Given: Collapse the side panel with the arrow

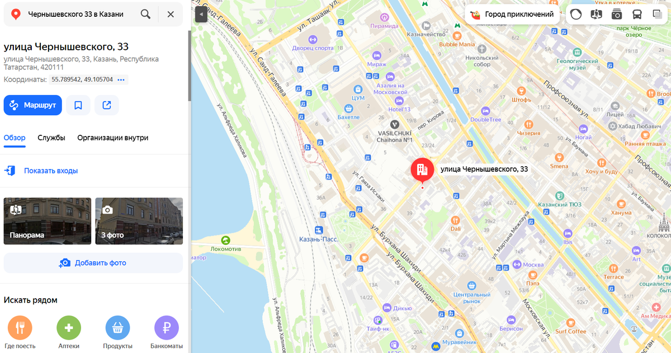Looking at the screenshot, I should 201,15.
